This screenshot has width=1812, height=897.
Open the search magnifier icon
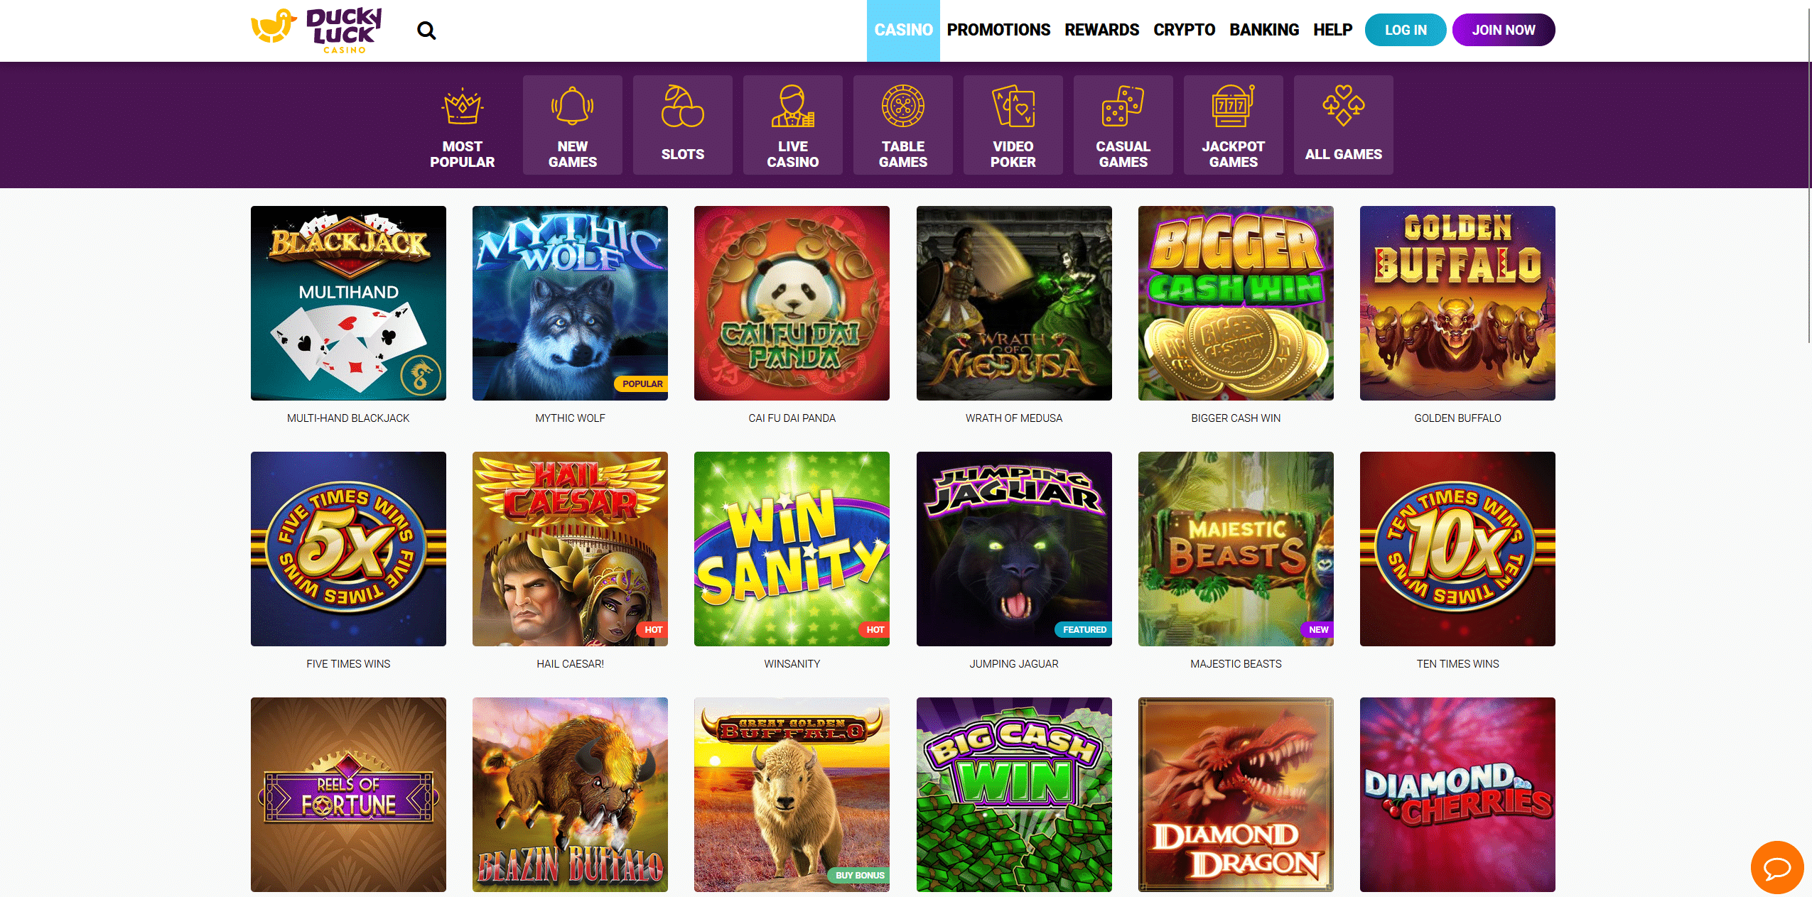[x=426, y=31]
